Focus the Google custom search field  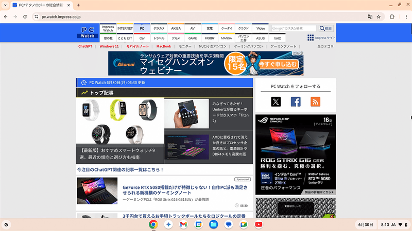click(294, 28)
